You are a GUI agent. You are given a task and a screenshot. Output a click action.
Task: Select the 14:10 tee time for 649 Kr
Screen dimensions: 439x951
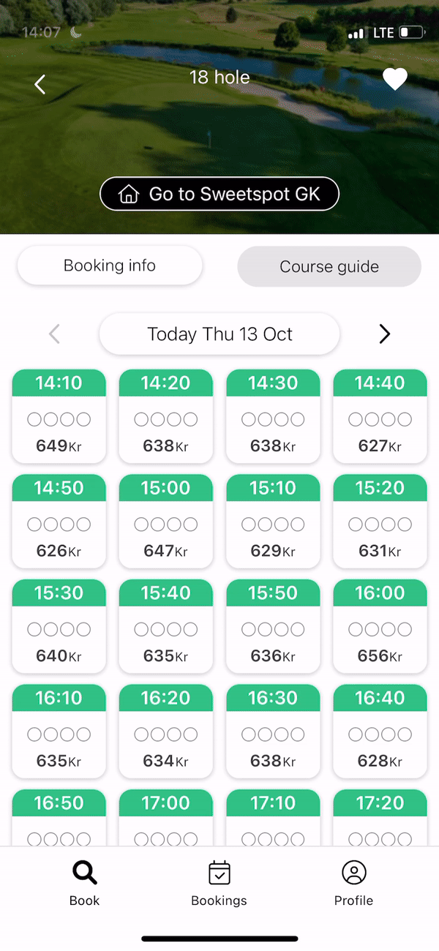click(59, 416)
